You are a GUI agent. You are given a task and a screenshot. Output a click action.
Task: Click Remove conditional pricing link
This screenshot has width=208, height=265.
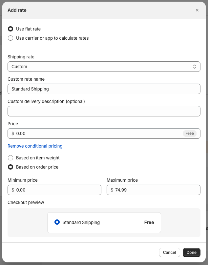pos(35,146)
